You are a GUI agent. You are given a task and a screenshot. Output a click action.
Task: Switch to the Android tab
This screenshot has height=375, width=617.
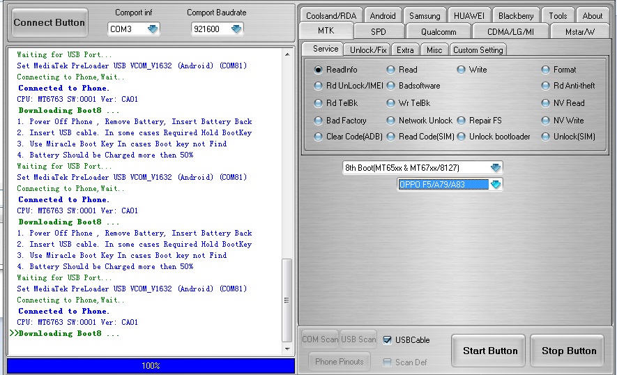coord(383,16)
